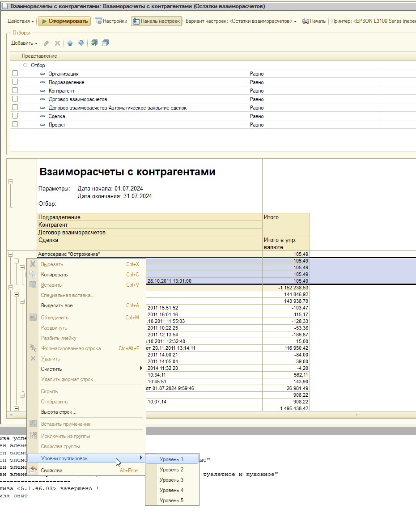Open the Вариант настроек dropdown

pyautogui.click(x=241, y=21)
